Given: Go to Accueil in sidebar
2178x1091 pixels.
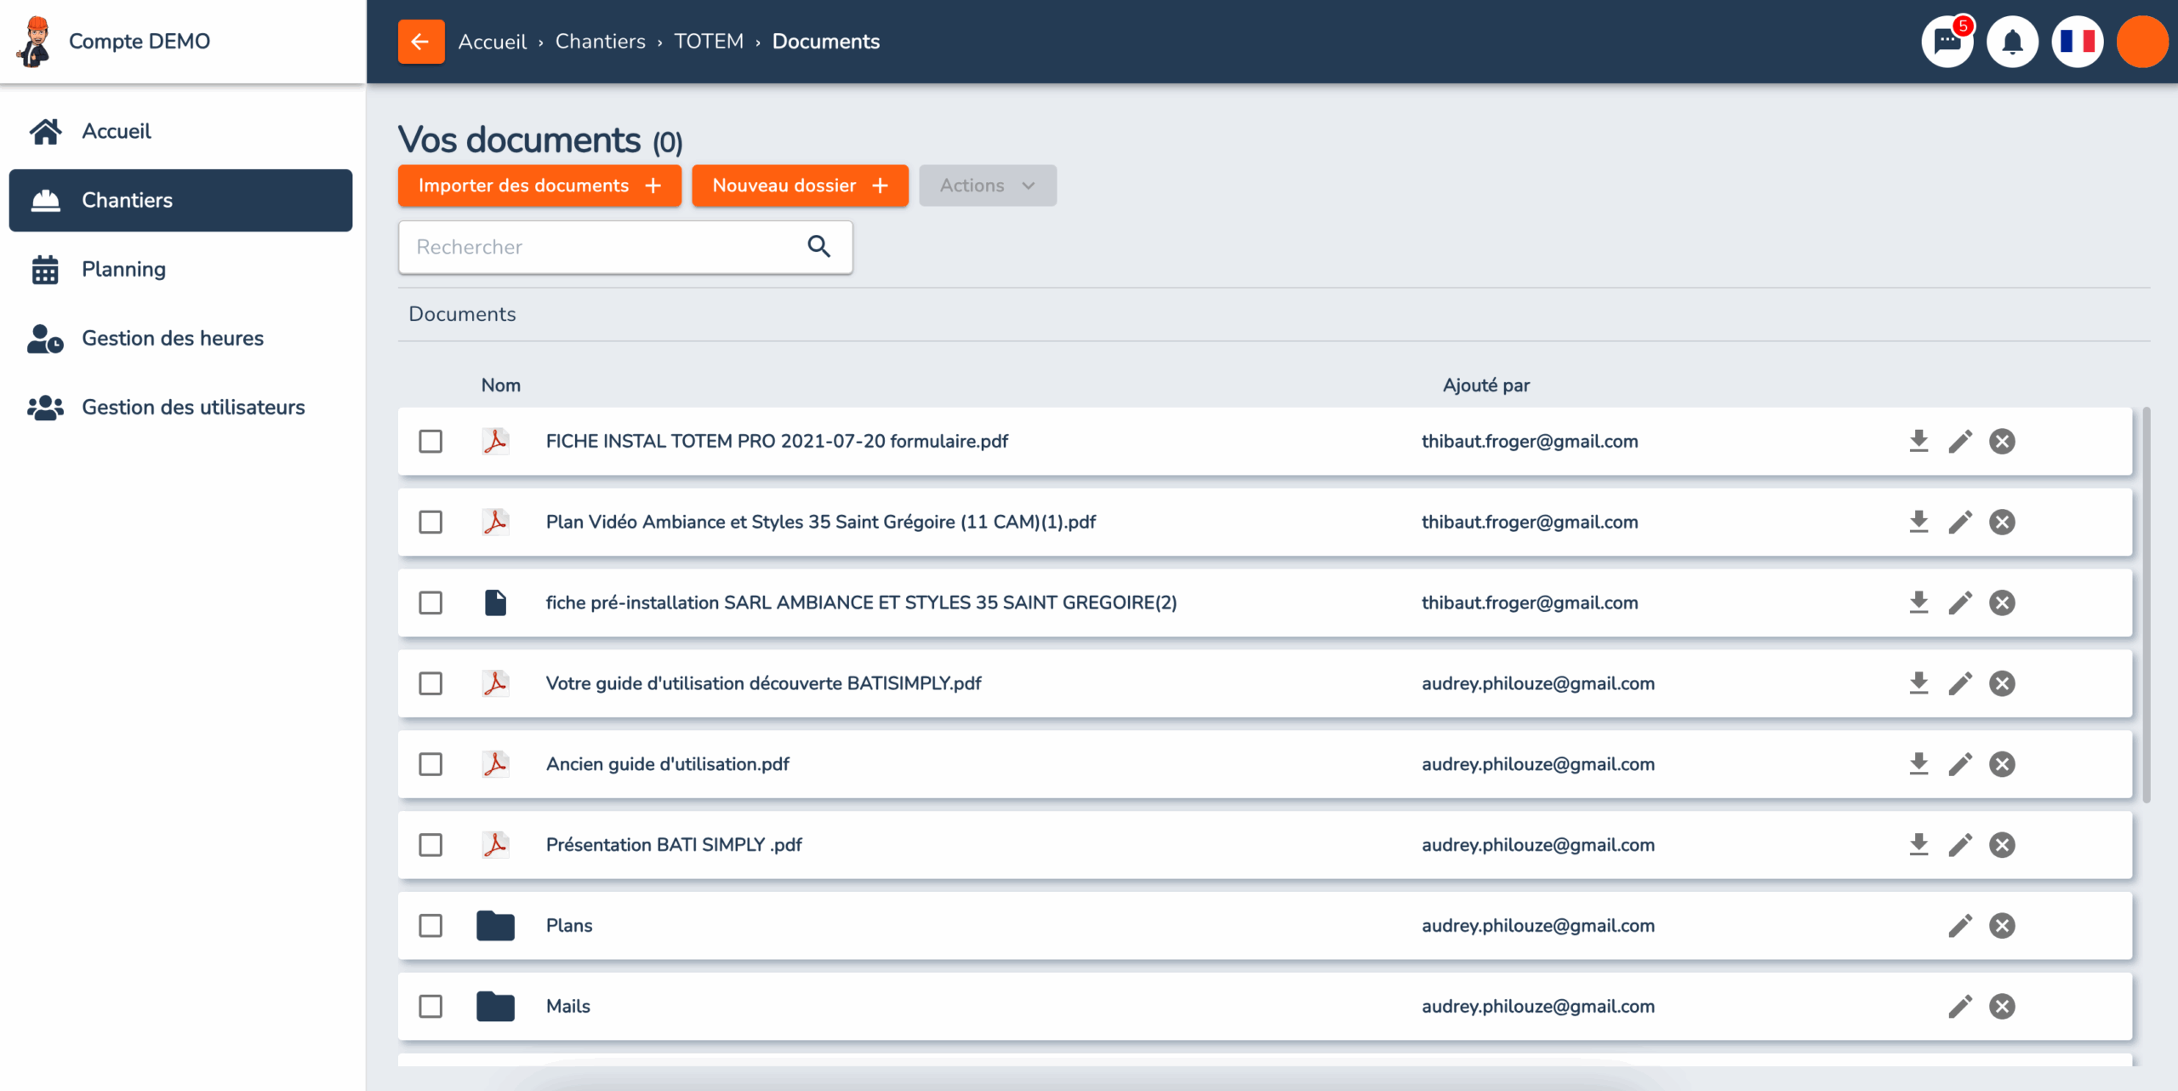Looking at the screenshot, I should point(180,131).
